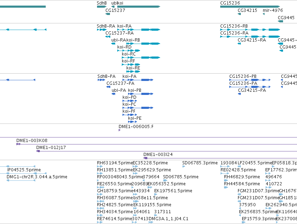Click the CG15236-RB transcript label

(x=234, y=26)
